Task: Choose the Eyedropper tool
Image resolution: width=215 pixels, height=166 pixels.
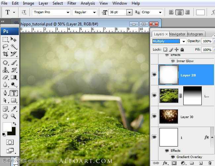Action: pos(14,108)
